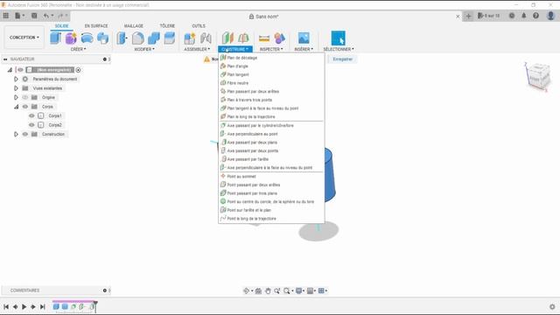
Task: Open the INSPECTER dropdown menu
Action: 271,49
